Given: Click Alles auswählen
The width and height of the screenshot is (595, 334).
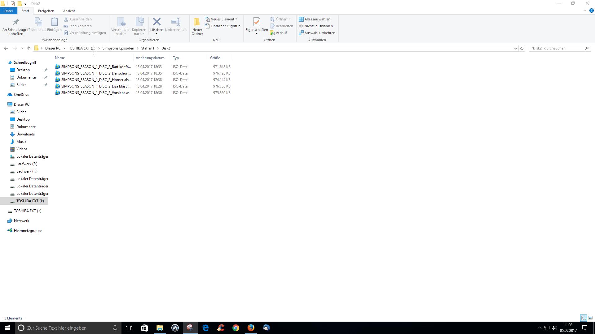Looking at the screenshot, I should click(x=315, y=19).
